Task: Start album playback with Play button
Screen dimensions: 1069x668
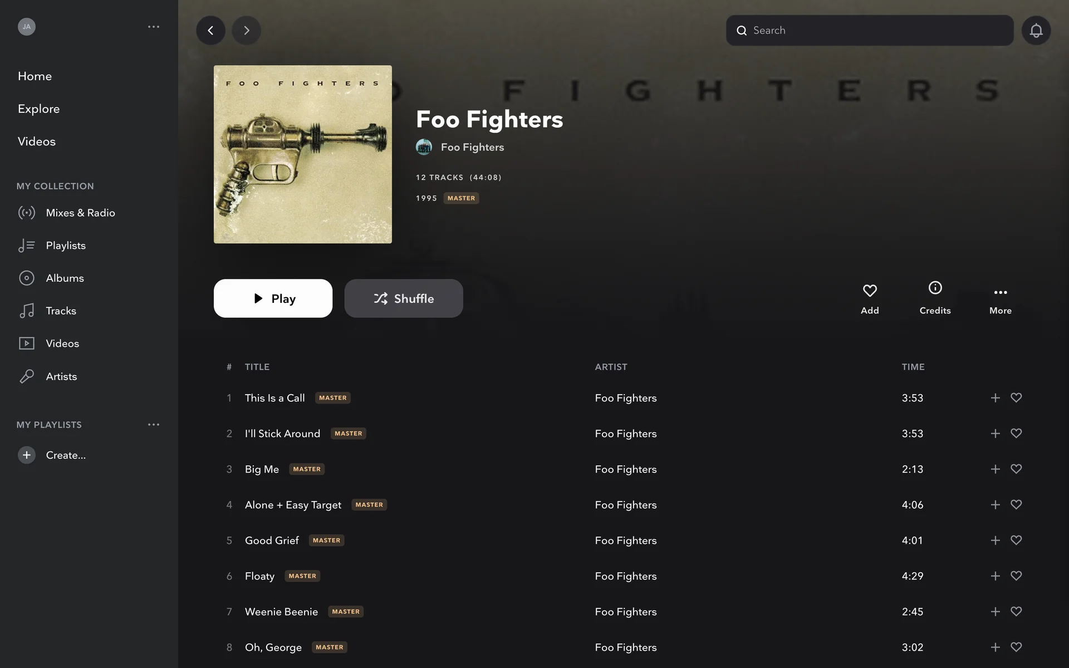Action: point(273,298)
